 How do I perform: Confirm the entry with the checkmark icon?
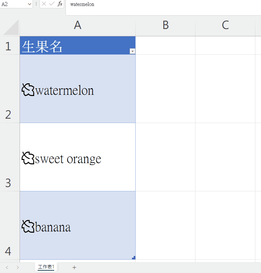click(x=52, y=4)
